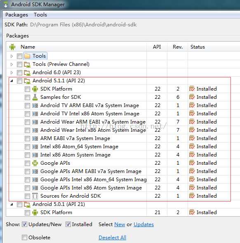Click the API 22 SDK Platform android icon

[x=35, y=89]
